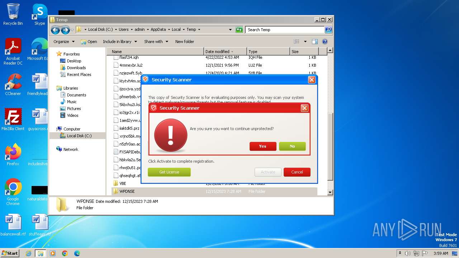
Task: Click the Type column header
Action: point(268,52)
